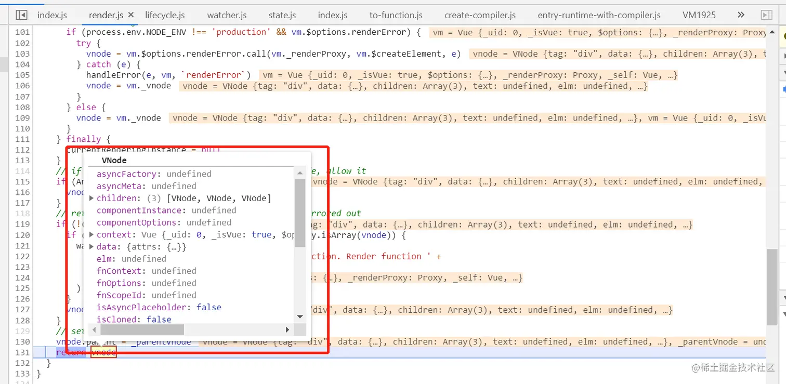Screen dimensions: 786x384
Task: Click the popup's scroll-down arrow
Action: [300, 316]
